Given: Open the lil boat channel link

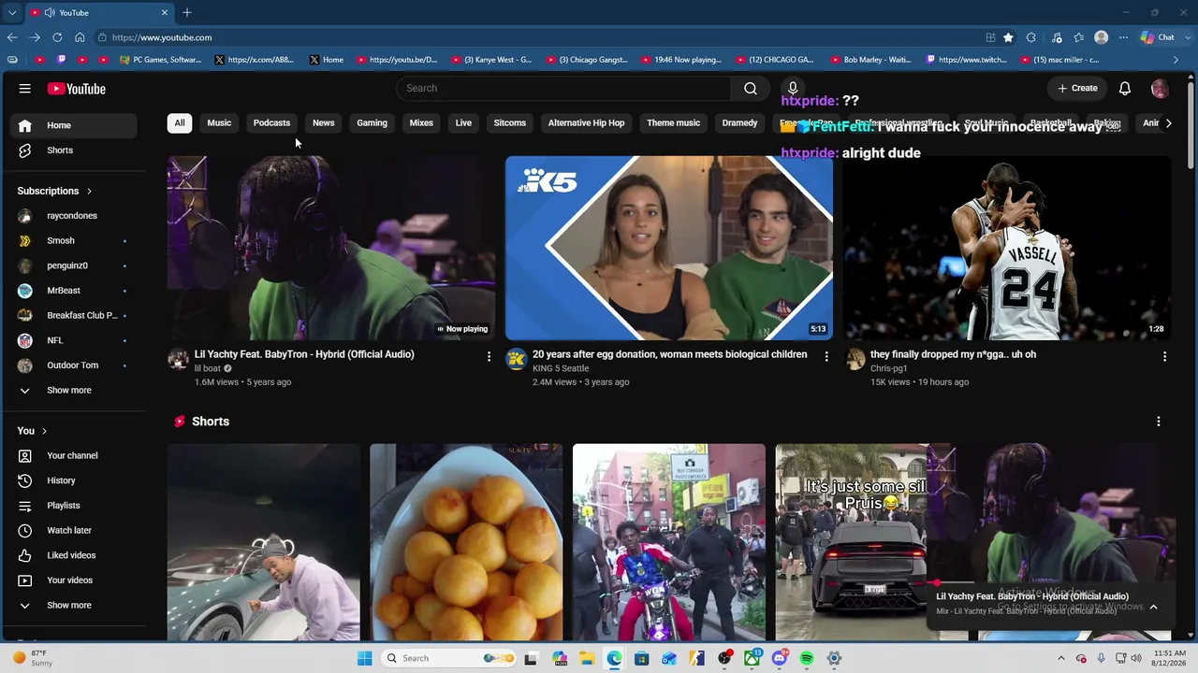Looking at the screenshot, I should (208, 368).
